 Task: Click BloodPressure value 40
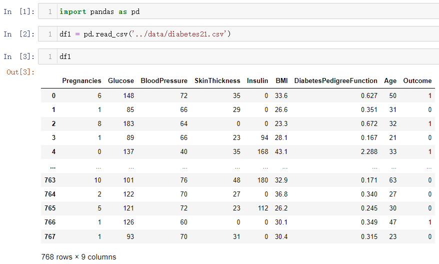pyautogui.click(x=183, y=151)
